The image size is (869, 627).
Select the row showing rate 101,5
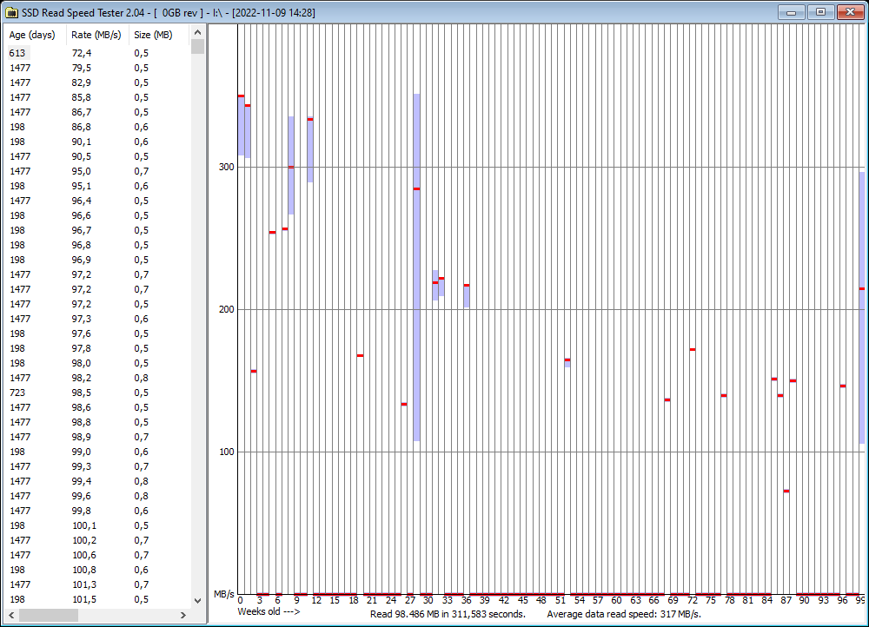point(52,599)
